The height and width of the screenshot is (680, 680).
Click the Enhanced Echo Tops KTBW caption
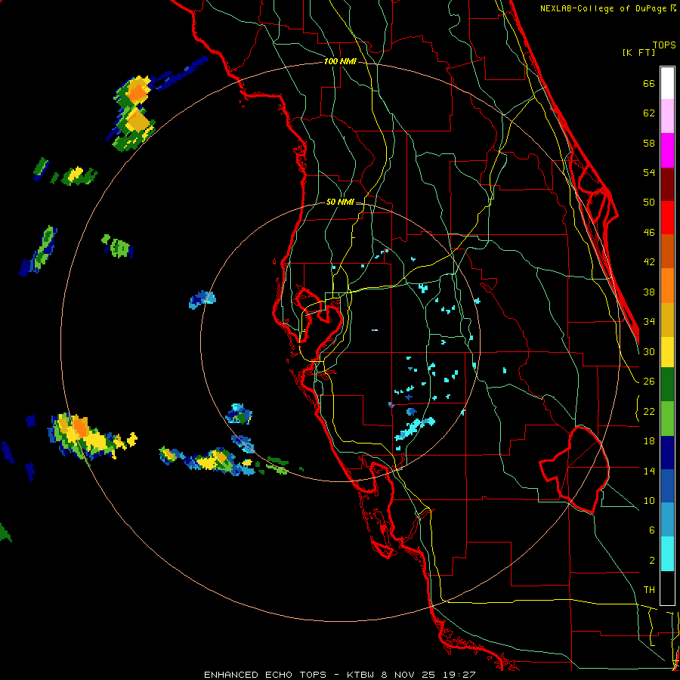[340, 675]
